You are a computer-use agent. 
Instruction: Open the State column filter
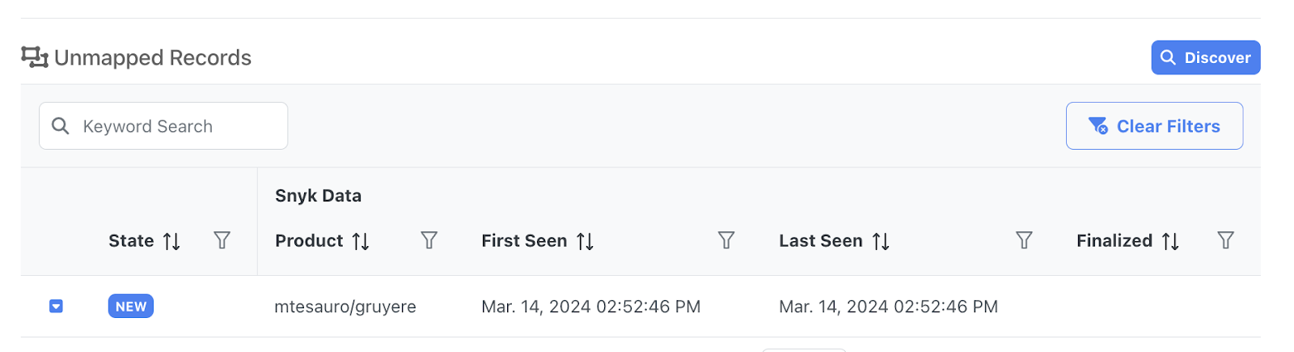tap(222, 240)
